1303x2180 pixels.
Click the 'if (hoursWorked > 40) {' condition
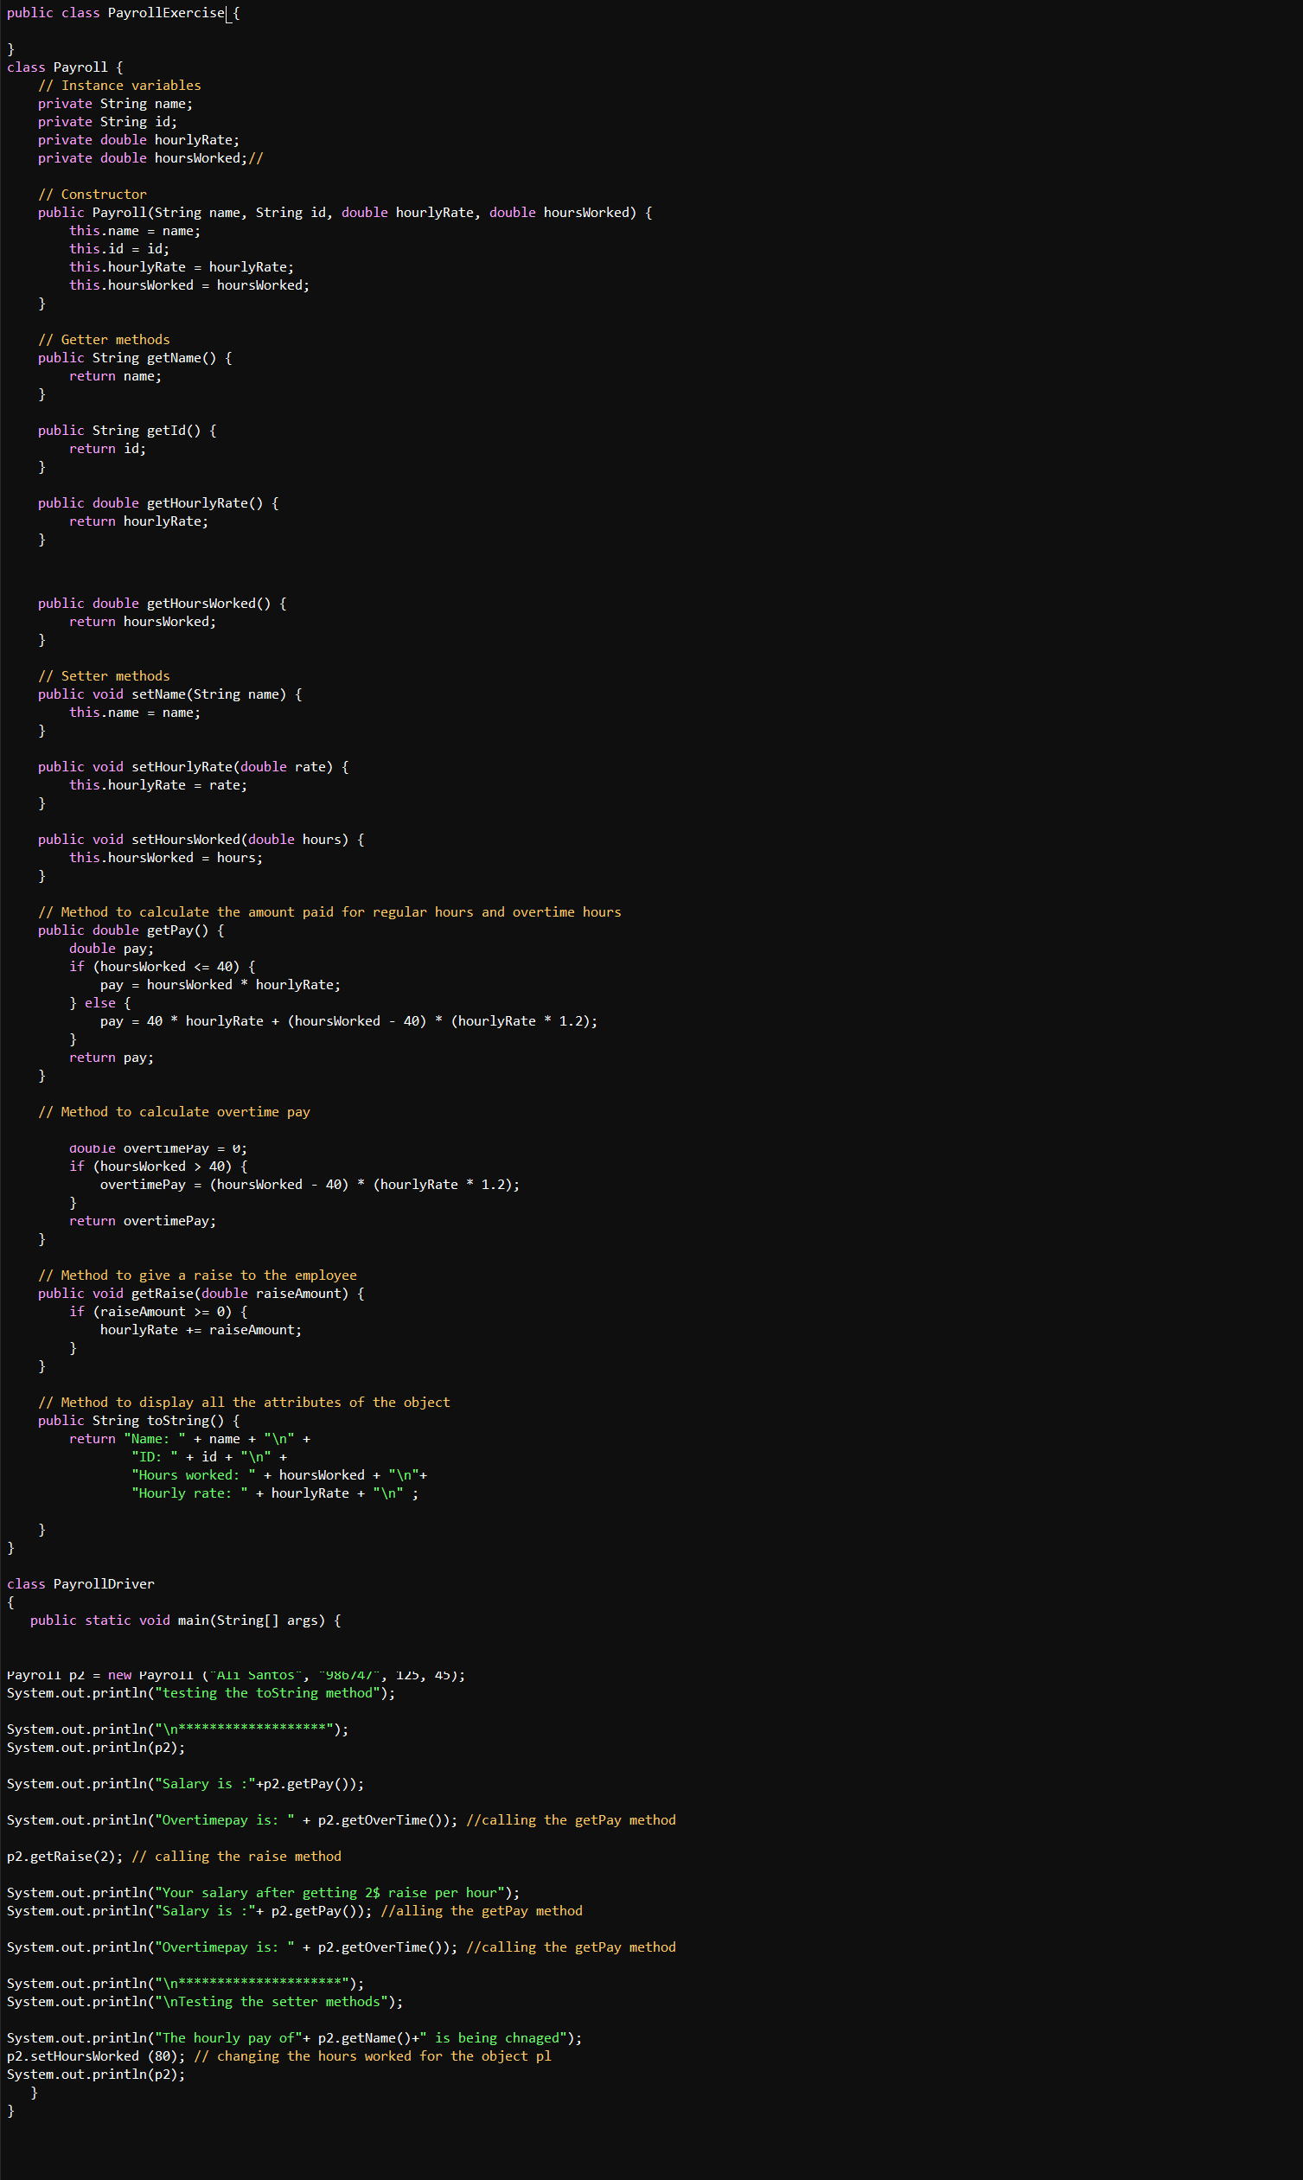point(158,1167)
